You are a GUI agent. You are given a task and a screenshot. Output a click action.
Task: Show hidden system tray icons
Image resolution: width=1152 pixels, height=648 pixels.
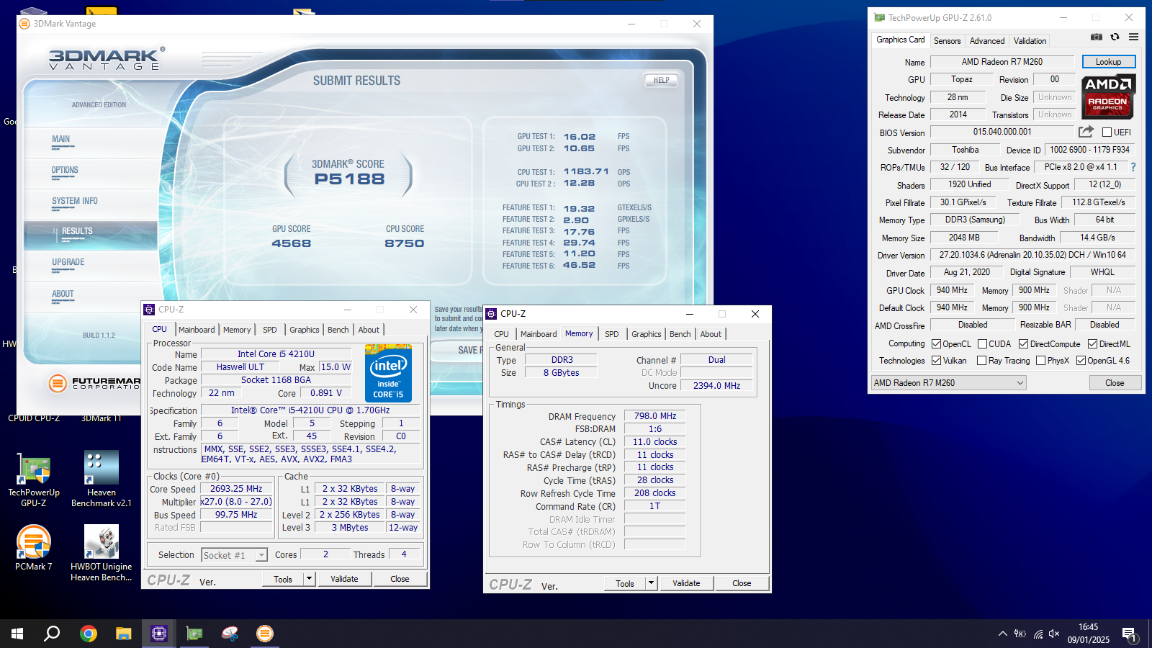1002,634
